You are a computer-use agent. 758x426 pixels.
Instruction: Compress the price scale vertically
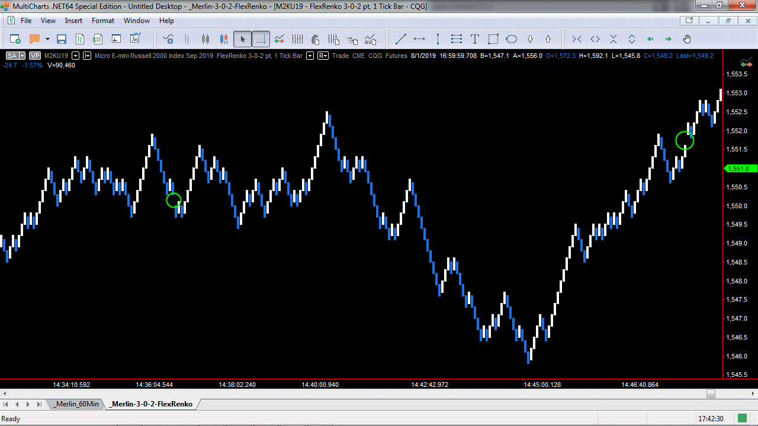tap(614, 40)
